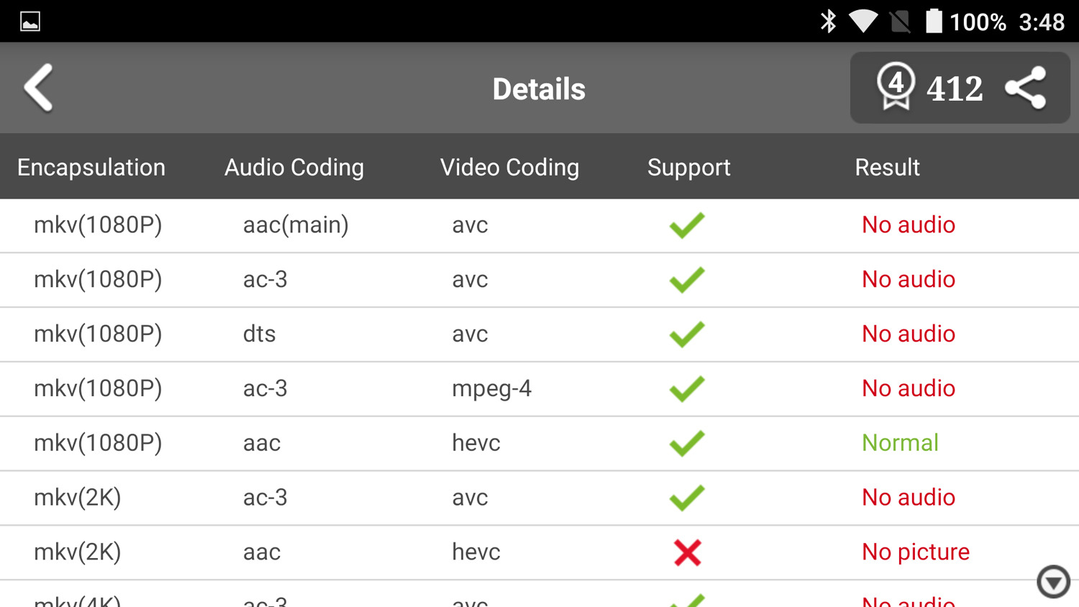Tap green checkmark in aac(main) row
1079x607 pixels.
pyautogui.click(x=687, y=225)
